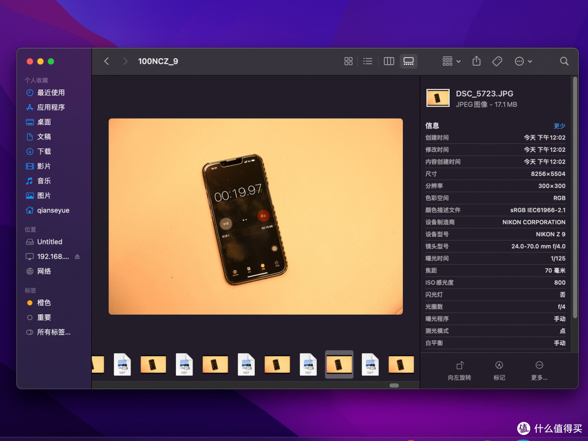Click the Edit Tags icon

pyautogui.click(x=497, y=61)
